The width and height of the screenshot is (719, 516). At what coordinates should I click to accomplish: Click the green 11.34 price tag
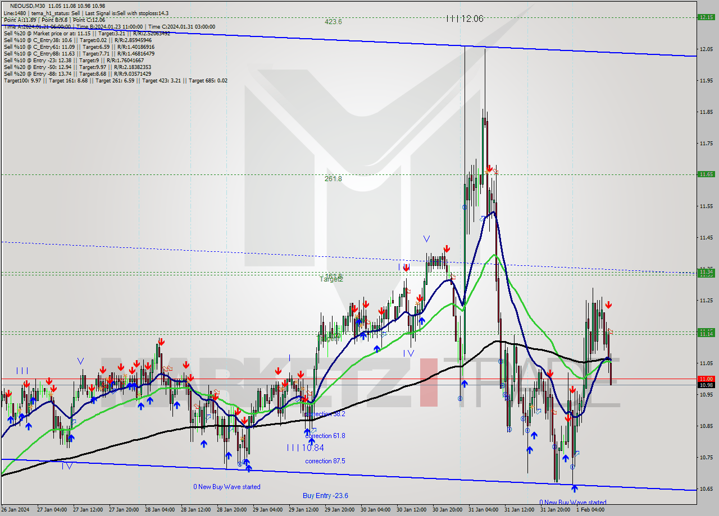click(x=706, y=272)
